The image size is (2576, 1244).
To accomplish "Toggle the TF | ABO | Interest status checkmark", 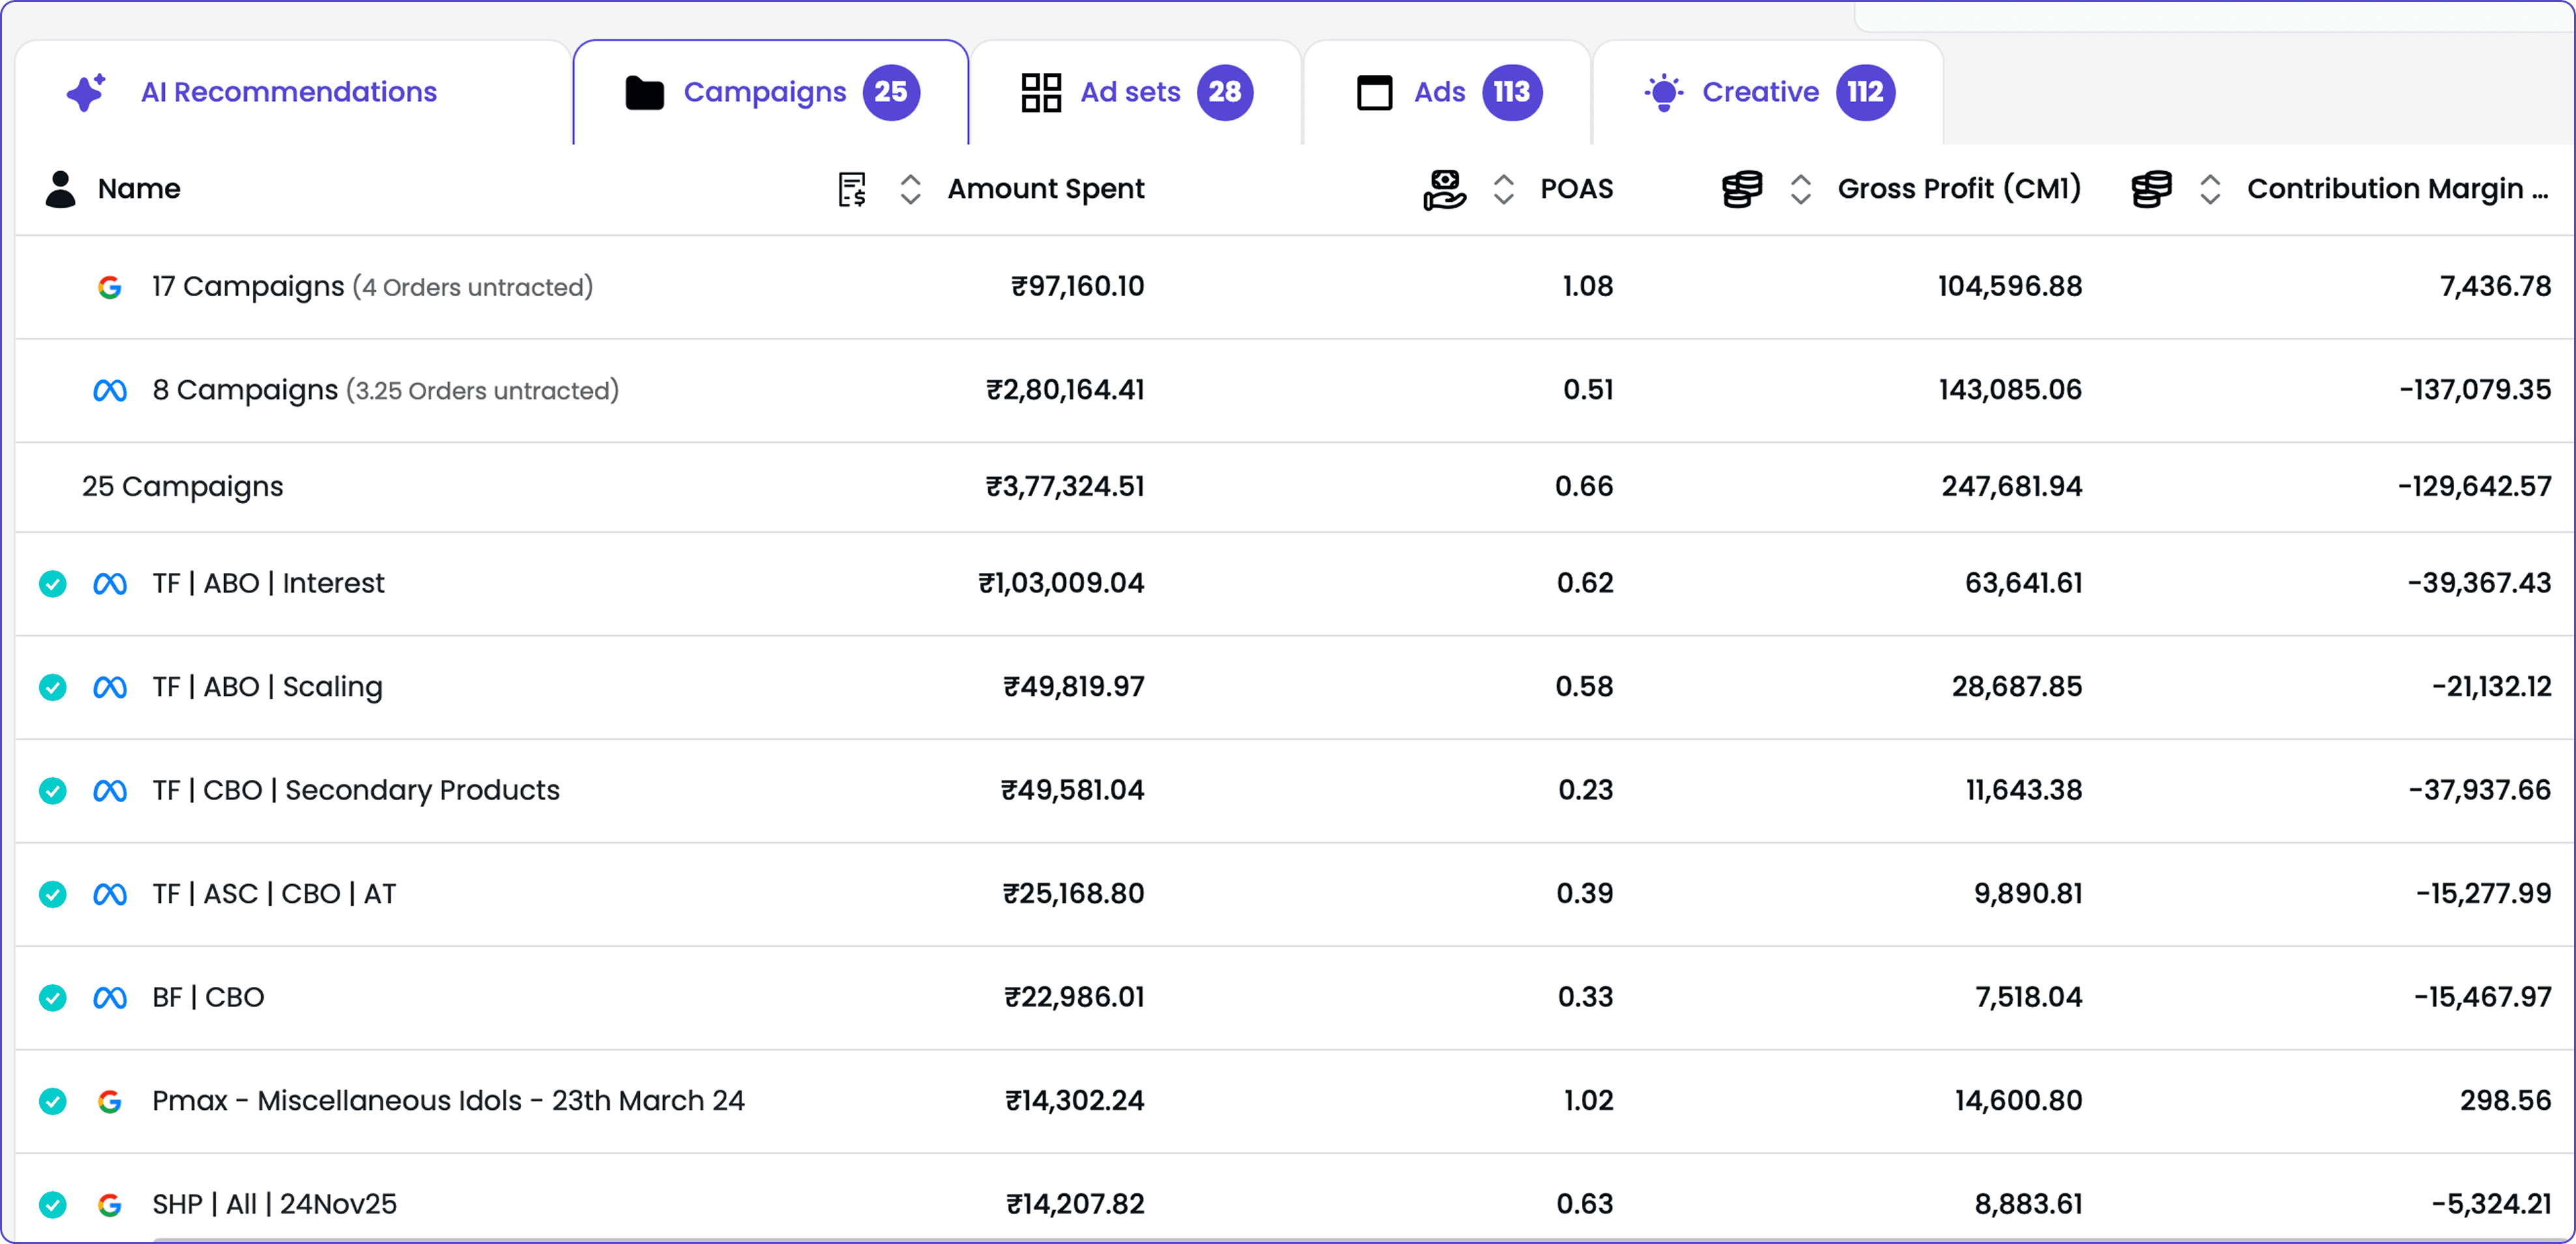I will tap(52, 583).
